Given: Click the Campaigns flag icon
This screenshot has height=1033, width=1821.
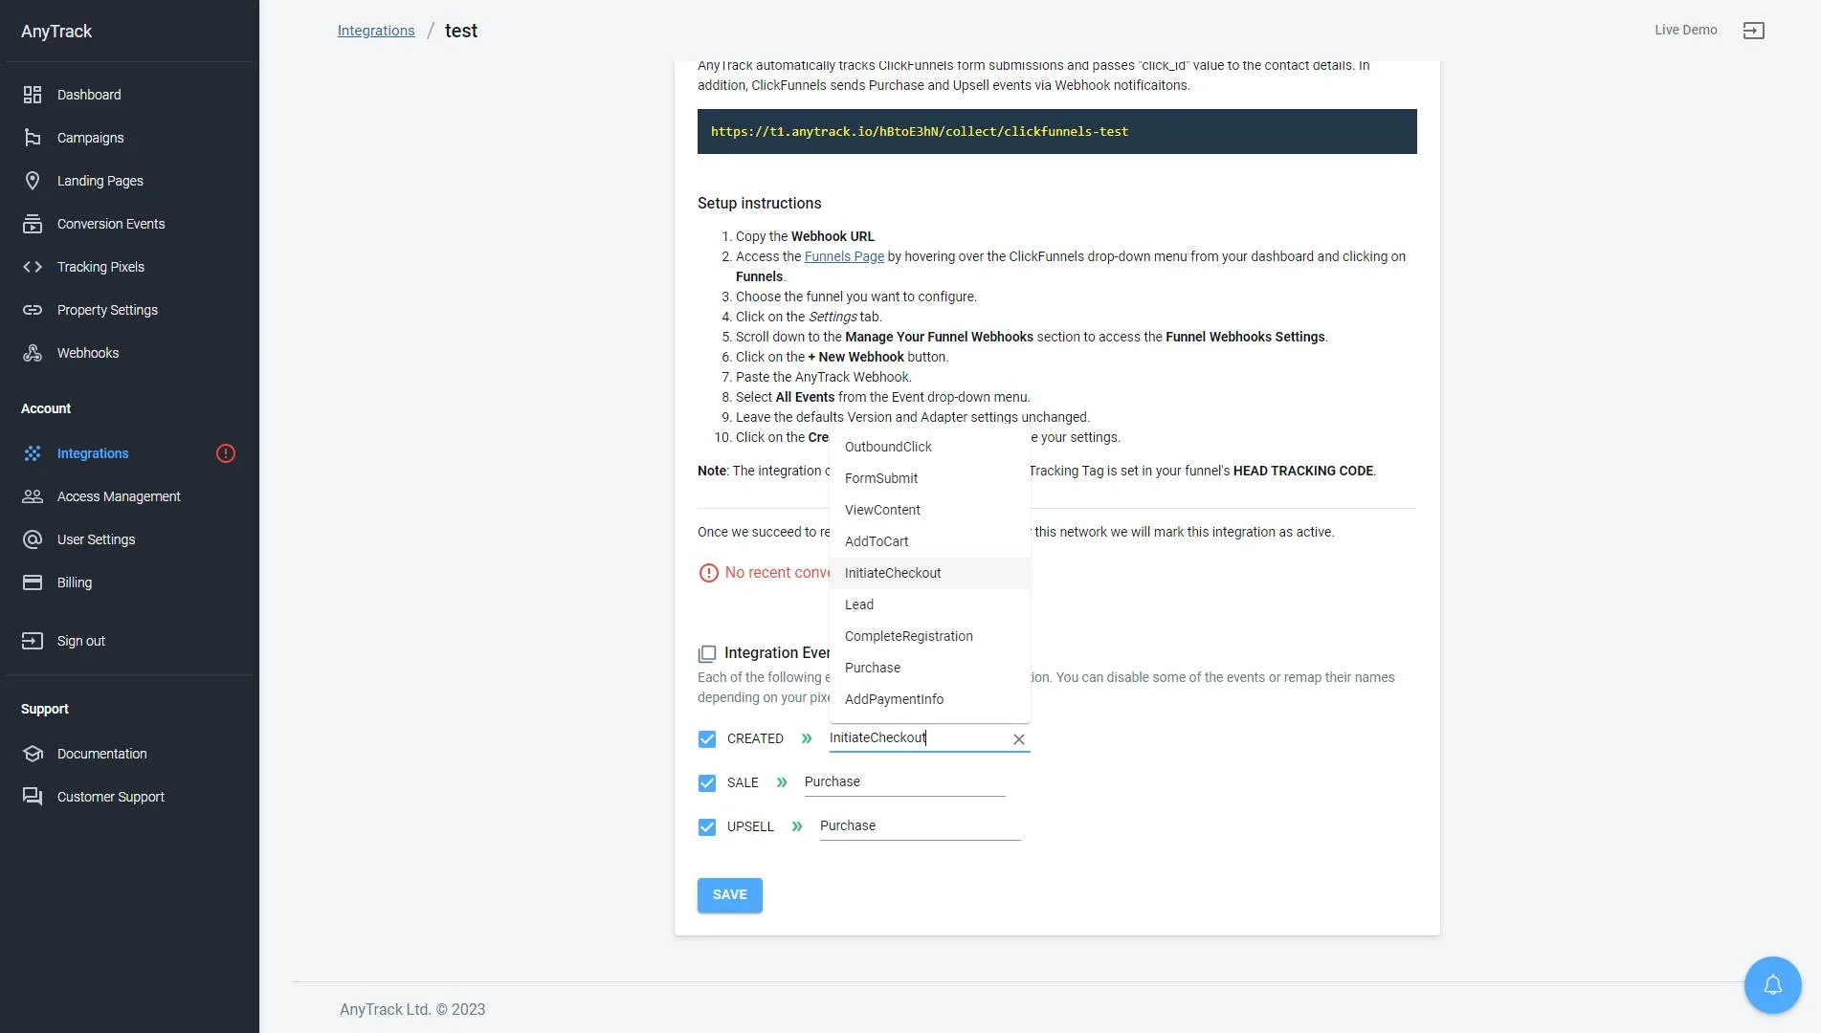Looking at the screenshot, I should click(33, 138).
